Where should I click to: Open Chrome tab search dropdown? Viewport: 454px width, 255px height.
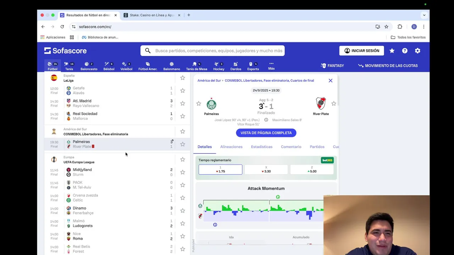click(x=424, y=15)
